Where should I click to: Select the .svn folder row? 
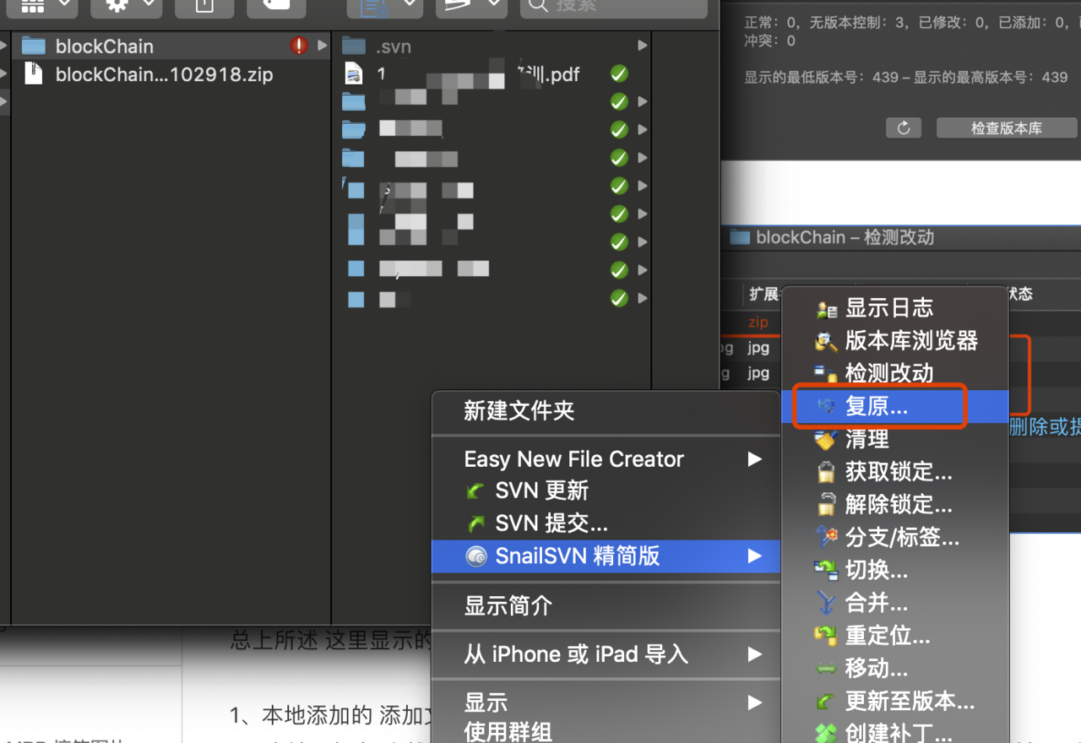[492, 46]
